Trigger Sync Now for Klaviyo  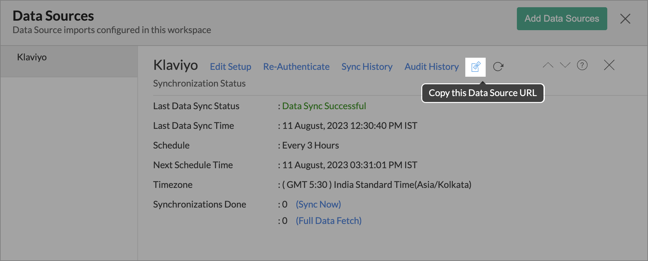(x=318, y=205)
